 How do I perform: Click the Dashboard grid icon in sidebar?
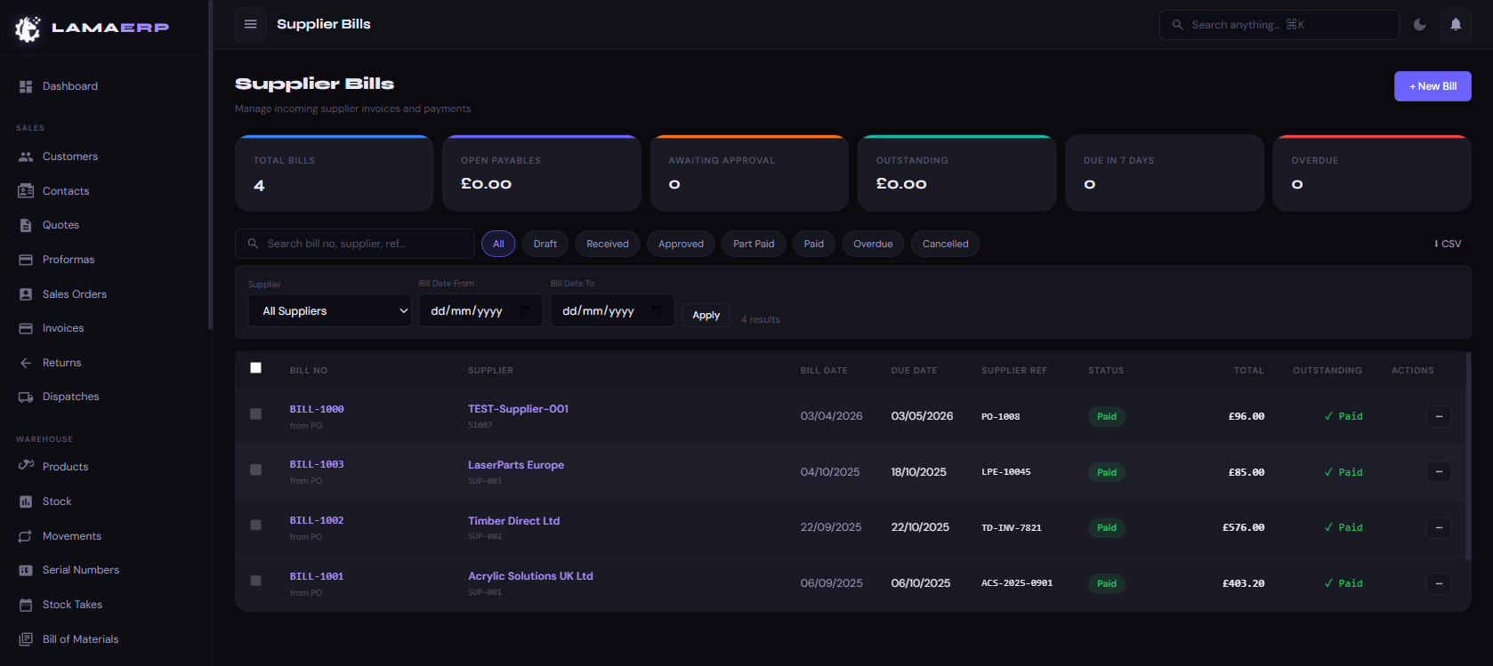[x=26, y=86]
